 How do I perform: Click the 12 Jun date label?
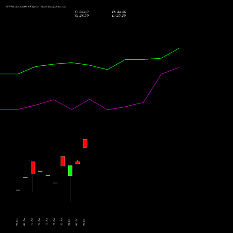coord(39,222)
